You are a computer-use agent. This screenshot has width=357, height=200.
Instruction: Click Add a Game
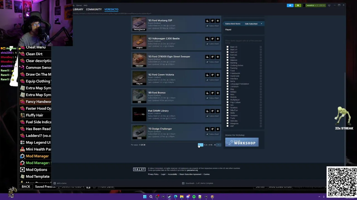[x=60, y=183]
